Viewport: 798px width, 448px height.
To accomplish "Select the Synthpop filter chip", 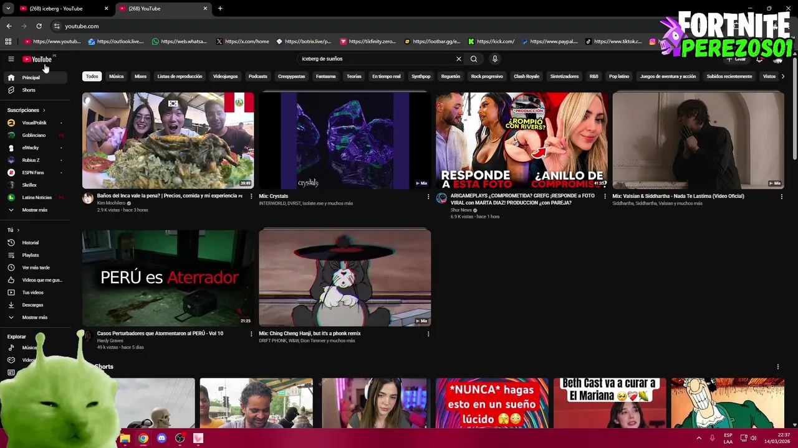I will click(421, 77).
